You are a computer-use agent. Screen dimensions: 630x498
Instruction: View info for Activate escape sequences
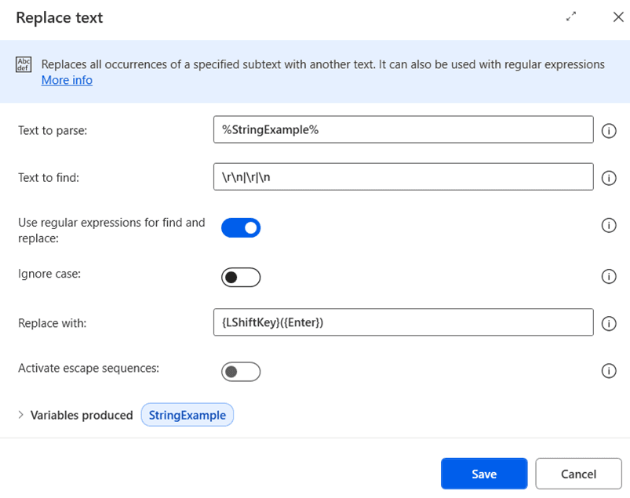pyautogui.click(x=608, y=371)
